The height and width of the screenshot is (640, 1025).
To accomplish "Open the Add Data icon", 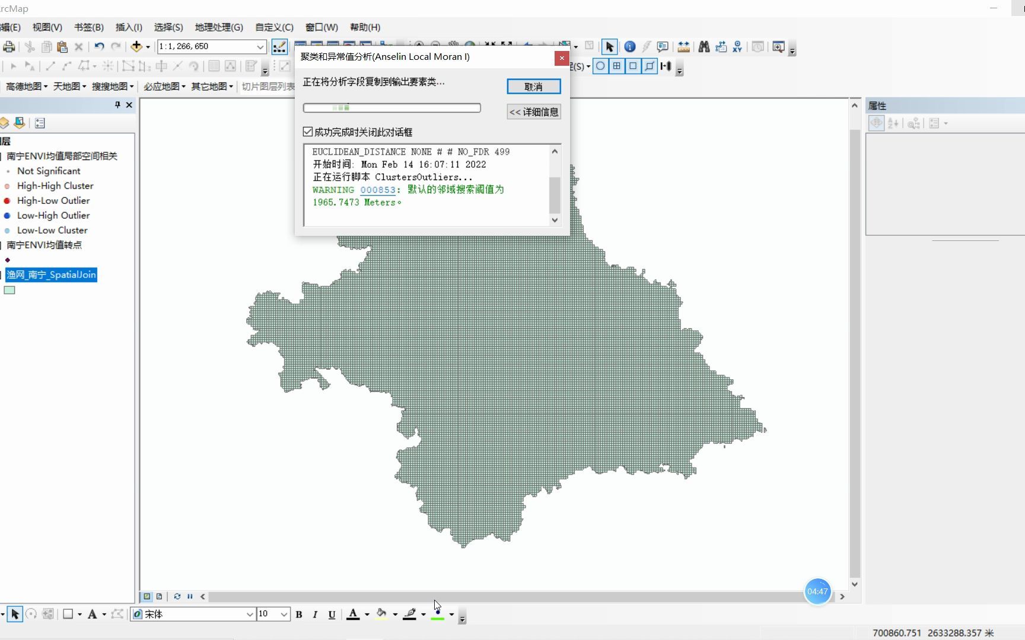I will pyautogui.click(x=137, y=46).
